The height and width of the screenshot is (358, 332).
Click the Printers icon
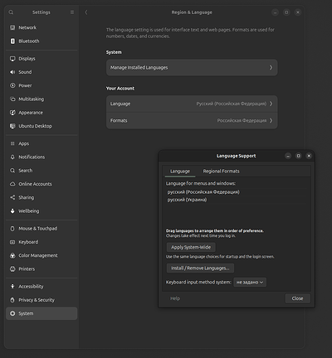pos(12,268)
